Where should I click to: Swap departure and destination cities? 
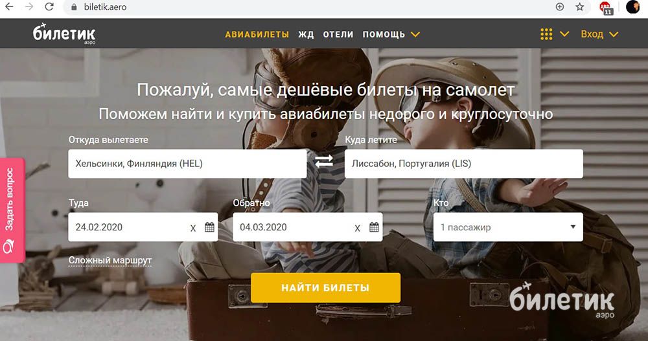click(x=324, y=161)
